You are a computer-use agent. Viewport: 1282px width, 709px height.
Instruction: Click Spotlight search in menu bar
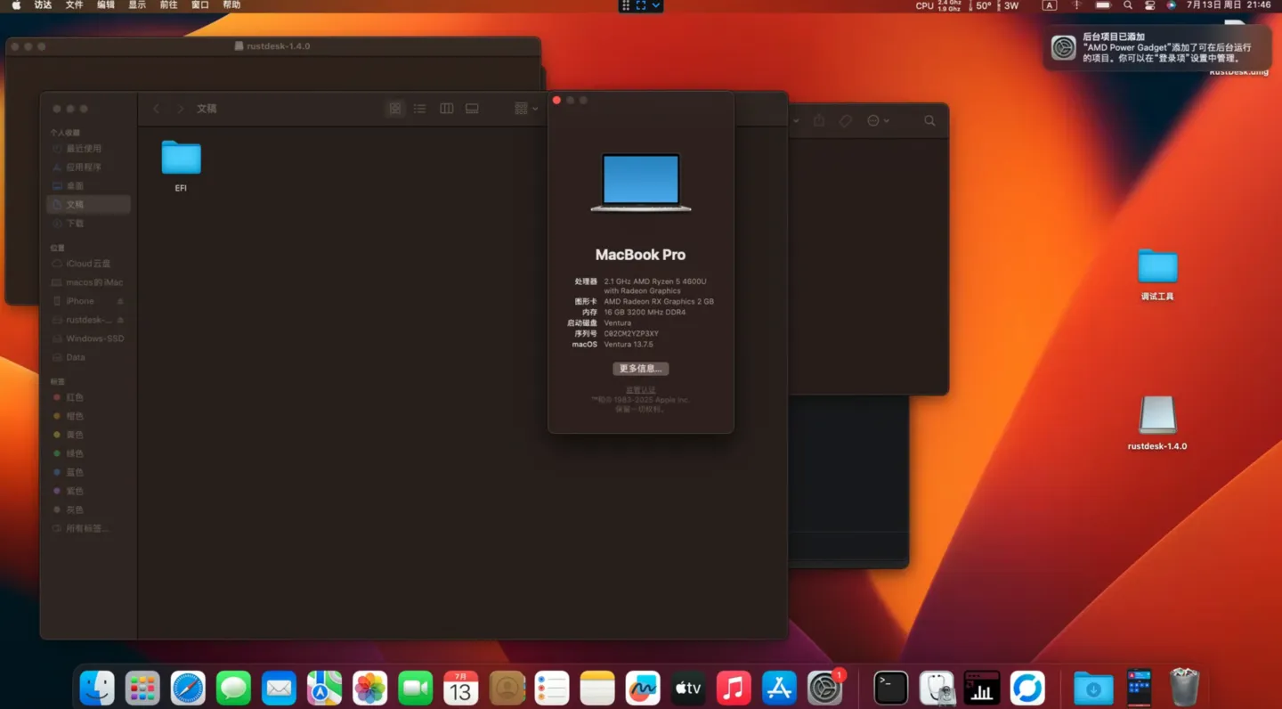(1128, 5)
